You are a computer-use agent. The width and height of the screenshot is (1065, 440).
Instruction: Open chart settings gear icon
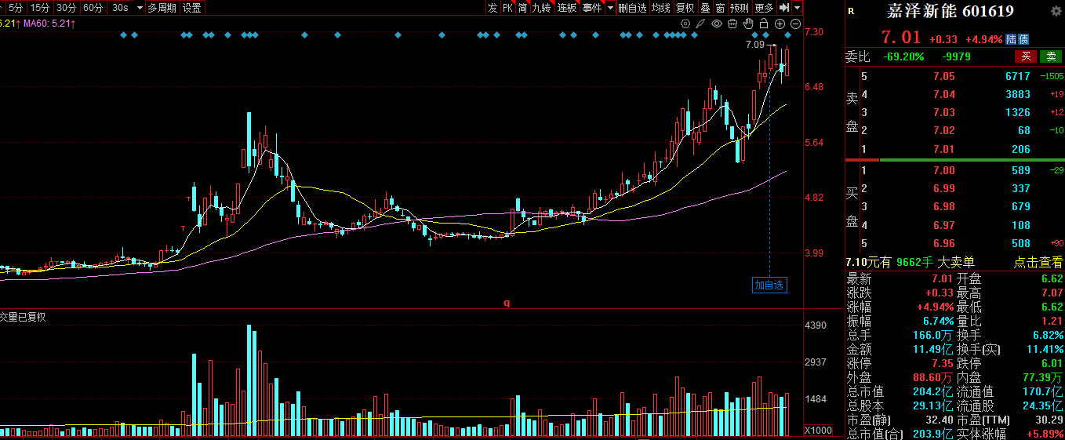[685, 24]
